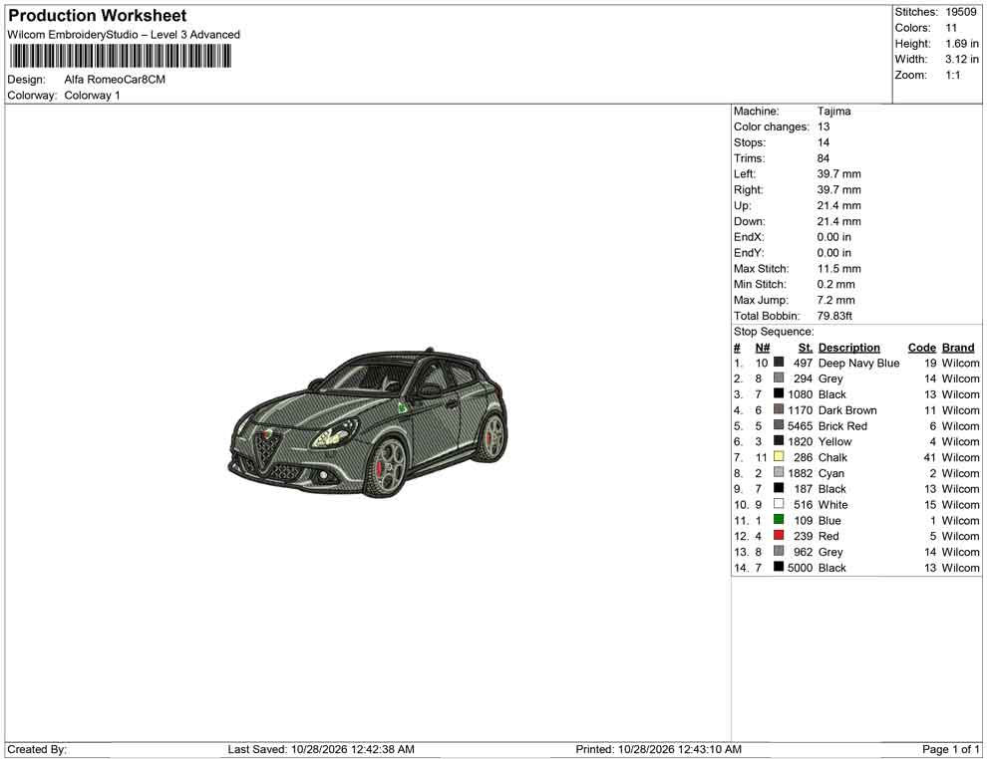The width and height of the screenshot is (987, 759).
Task: Select the Production Worksheet title
Action: pyautogui.click(x=98, y=16)
